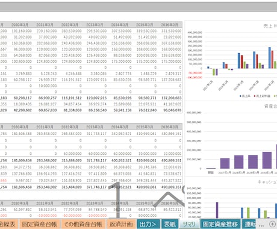Select cell with value 2,429,317
Viewport: 277px width, 229px height.
point(173,74)
